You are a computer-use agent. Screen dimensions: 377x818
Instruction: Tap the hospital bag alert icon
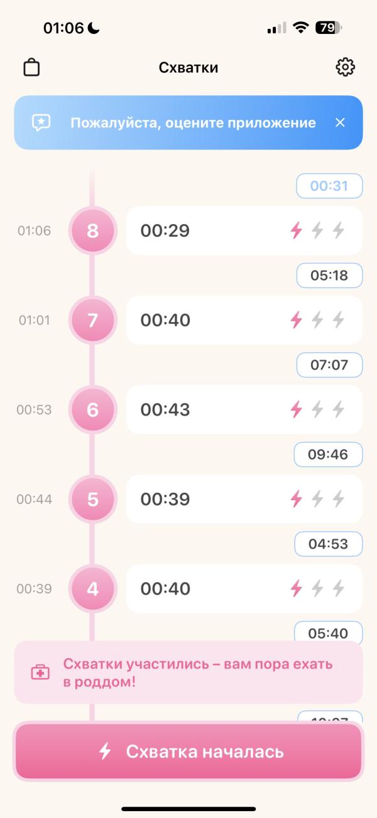pos(40,672)
